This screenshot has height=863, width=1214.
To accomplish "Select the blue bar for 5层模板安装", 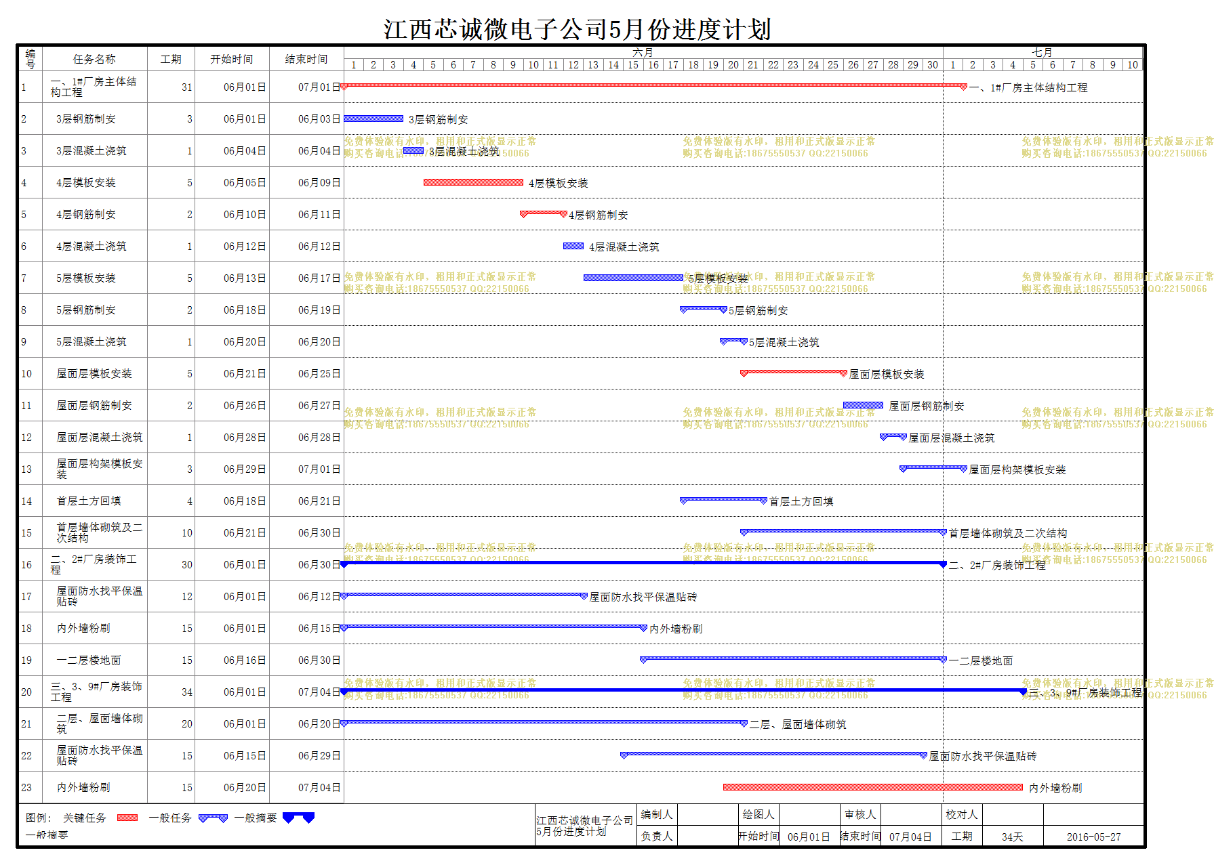I will pyautogui.click(x=633, y=278).
